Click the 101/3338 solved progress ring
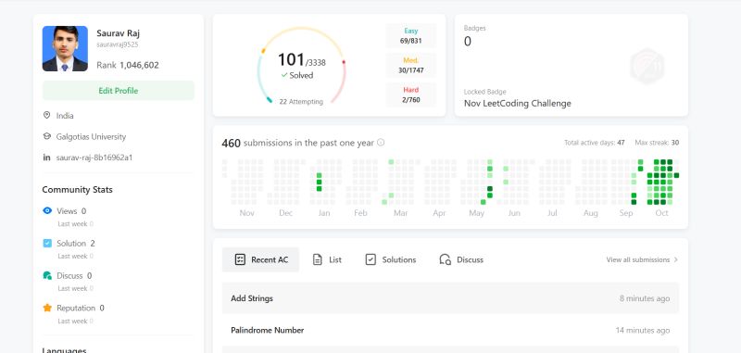This screenshot has height=353, width=741. (x=302, y=65)
